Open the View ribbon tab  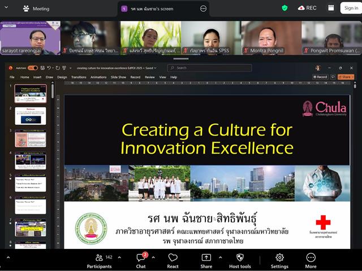coord(162,77)
